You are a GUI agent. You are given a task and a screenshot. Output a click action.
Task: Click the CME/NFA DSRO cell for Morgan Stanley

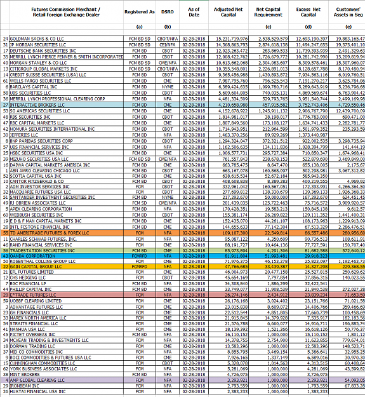(168, 63)
